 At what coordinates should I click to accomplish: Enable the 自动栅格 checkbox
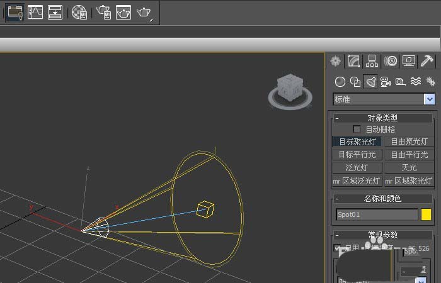click(x=357, y=130)
